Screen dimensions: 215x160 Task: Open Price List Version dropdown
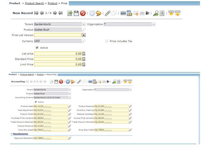click(x=84, y=35)
